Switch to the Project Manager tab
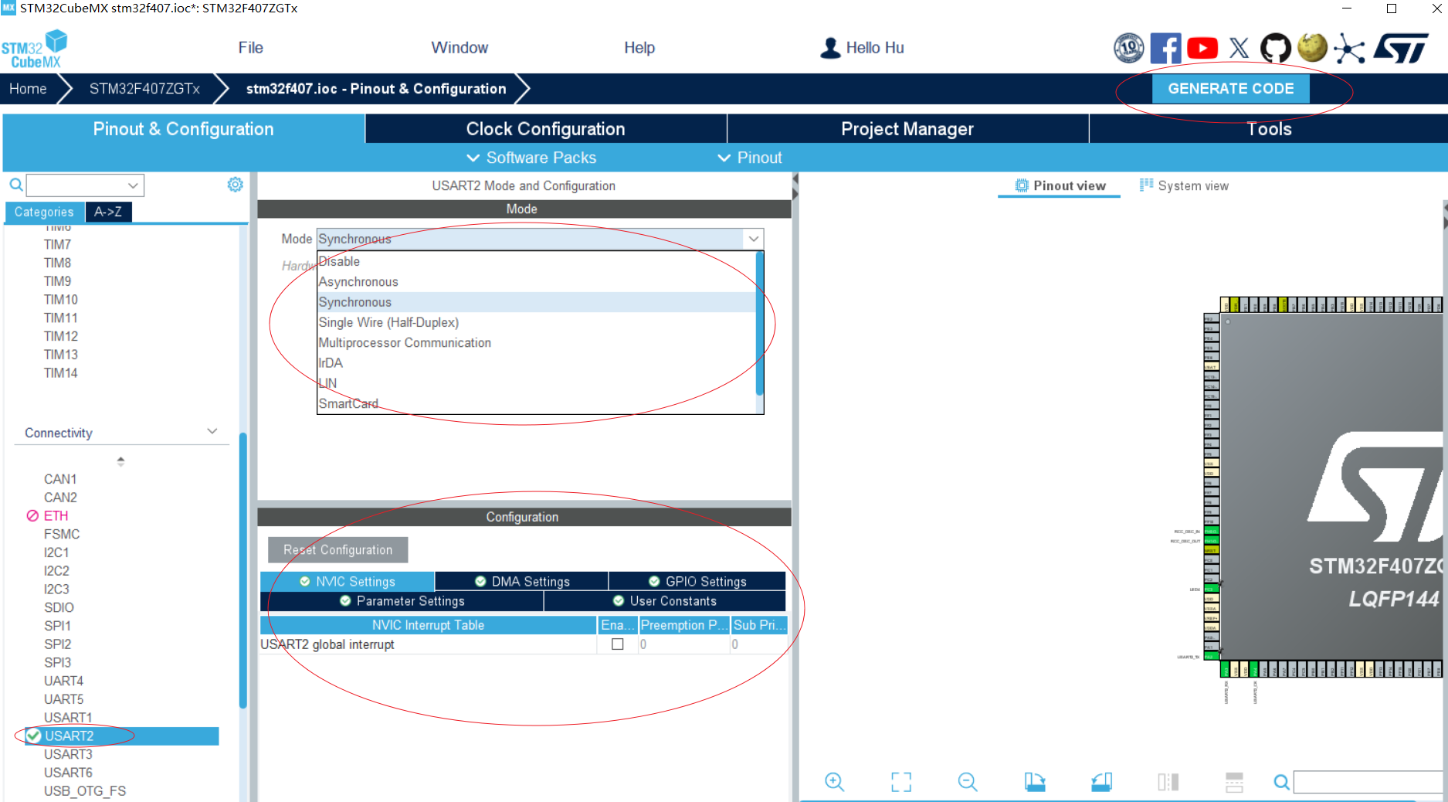Screen dimensions: 1448x802 (x=907, y=129)
